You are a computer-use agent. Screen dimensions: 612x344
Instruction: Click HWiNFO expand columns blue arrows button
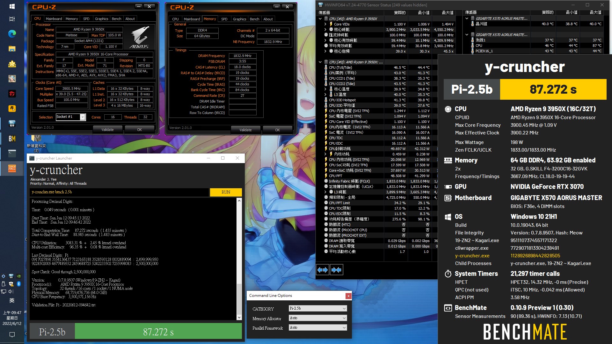[323, 270]
